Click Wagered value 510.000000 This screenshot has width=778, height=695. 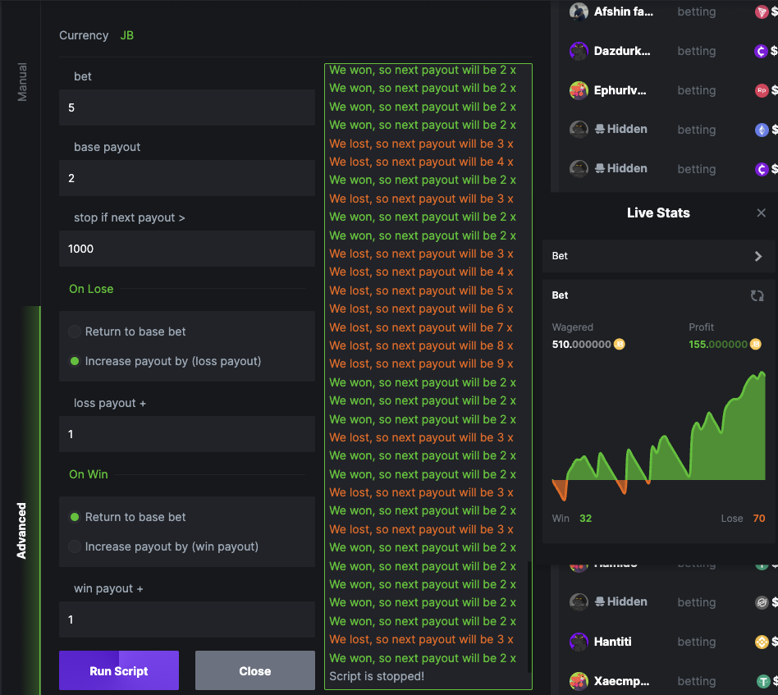[582, 345]
